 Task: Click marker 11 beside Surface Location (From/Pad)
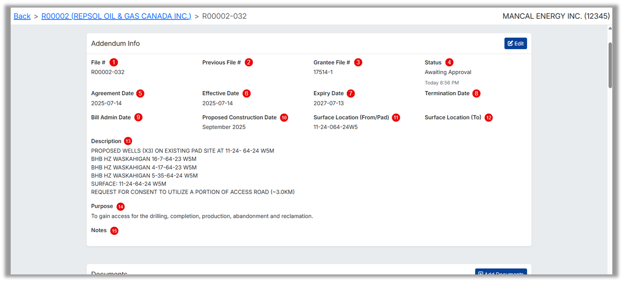[396, 118]
